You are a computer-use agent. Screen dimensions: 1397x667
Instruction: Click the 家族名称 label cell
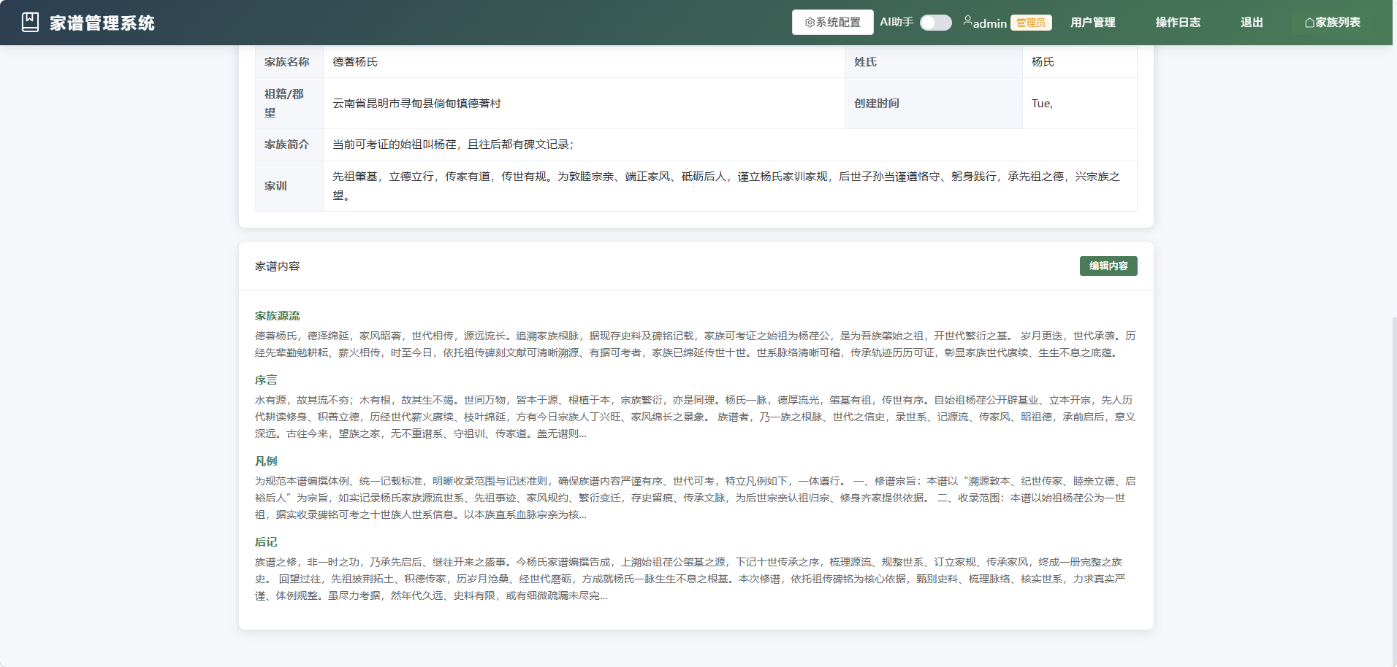click(289, 62)
